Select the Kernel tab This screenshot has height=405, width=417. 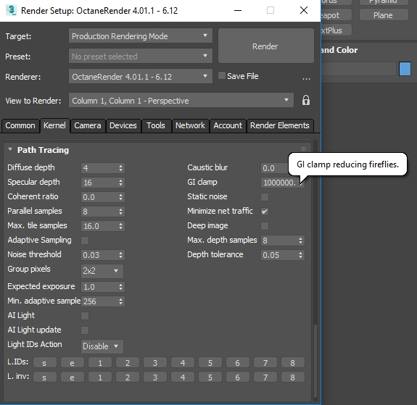(x=54, y=125)
